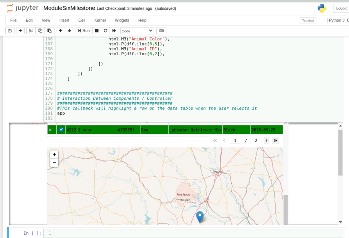The height and width of the screenshot is (238, 349).
Task: Rename notebook via ModuleSixMilestone title
Action: point(69,8)
